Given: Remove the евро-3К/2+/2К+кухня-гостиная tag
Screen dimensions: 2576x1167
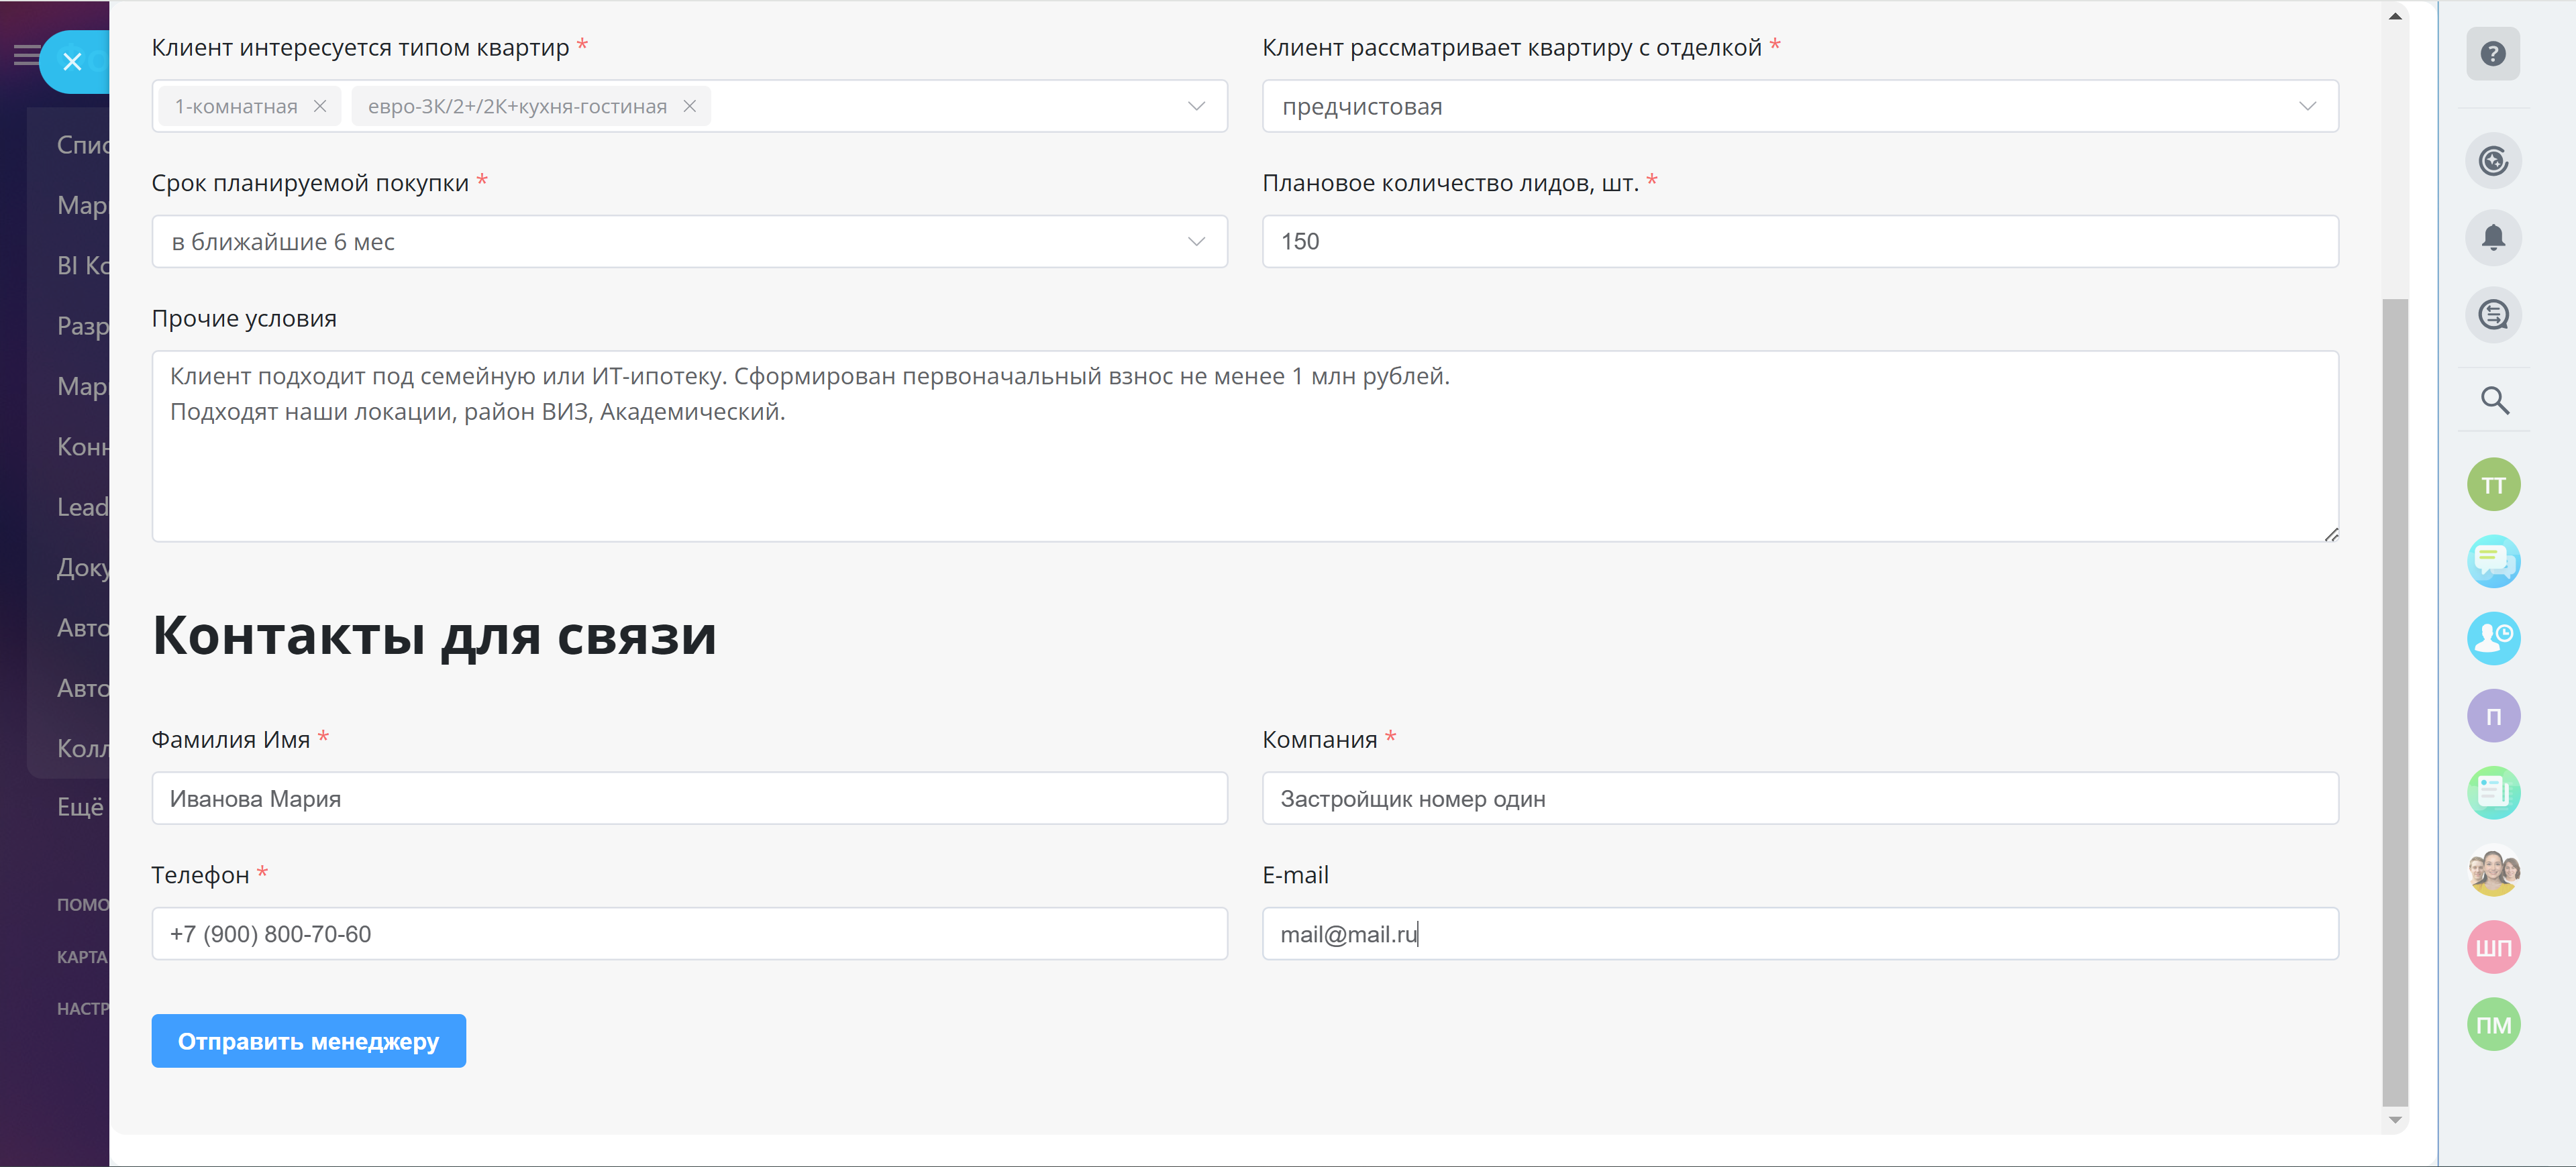Looking at the screenshot, I should point(690,106).
